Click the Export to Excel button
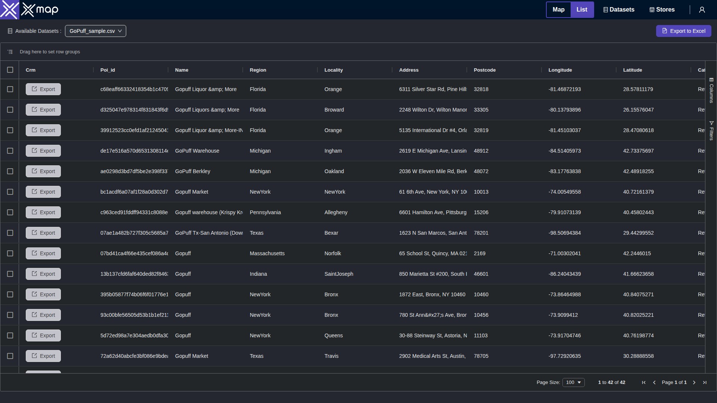717x403 pixels. tap(683, 31)
